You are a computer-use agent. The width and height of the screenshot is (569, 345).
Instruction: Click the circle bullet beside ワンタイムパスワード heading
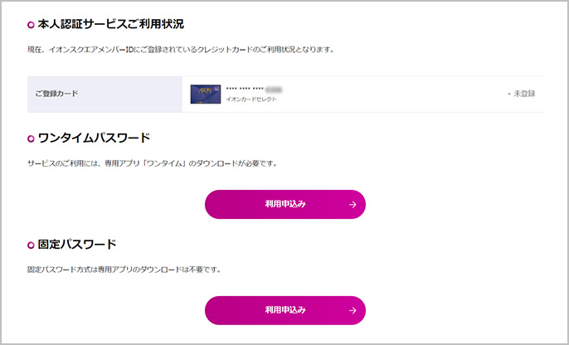click(x=31, y=139)
